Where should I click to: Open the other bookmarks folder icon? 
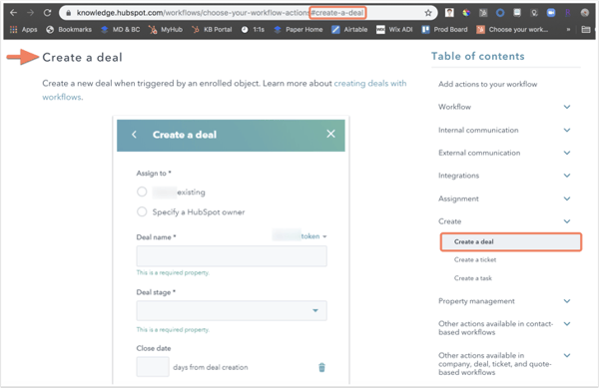point(586,29)
